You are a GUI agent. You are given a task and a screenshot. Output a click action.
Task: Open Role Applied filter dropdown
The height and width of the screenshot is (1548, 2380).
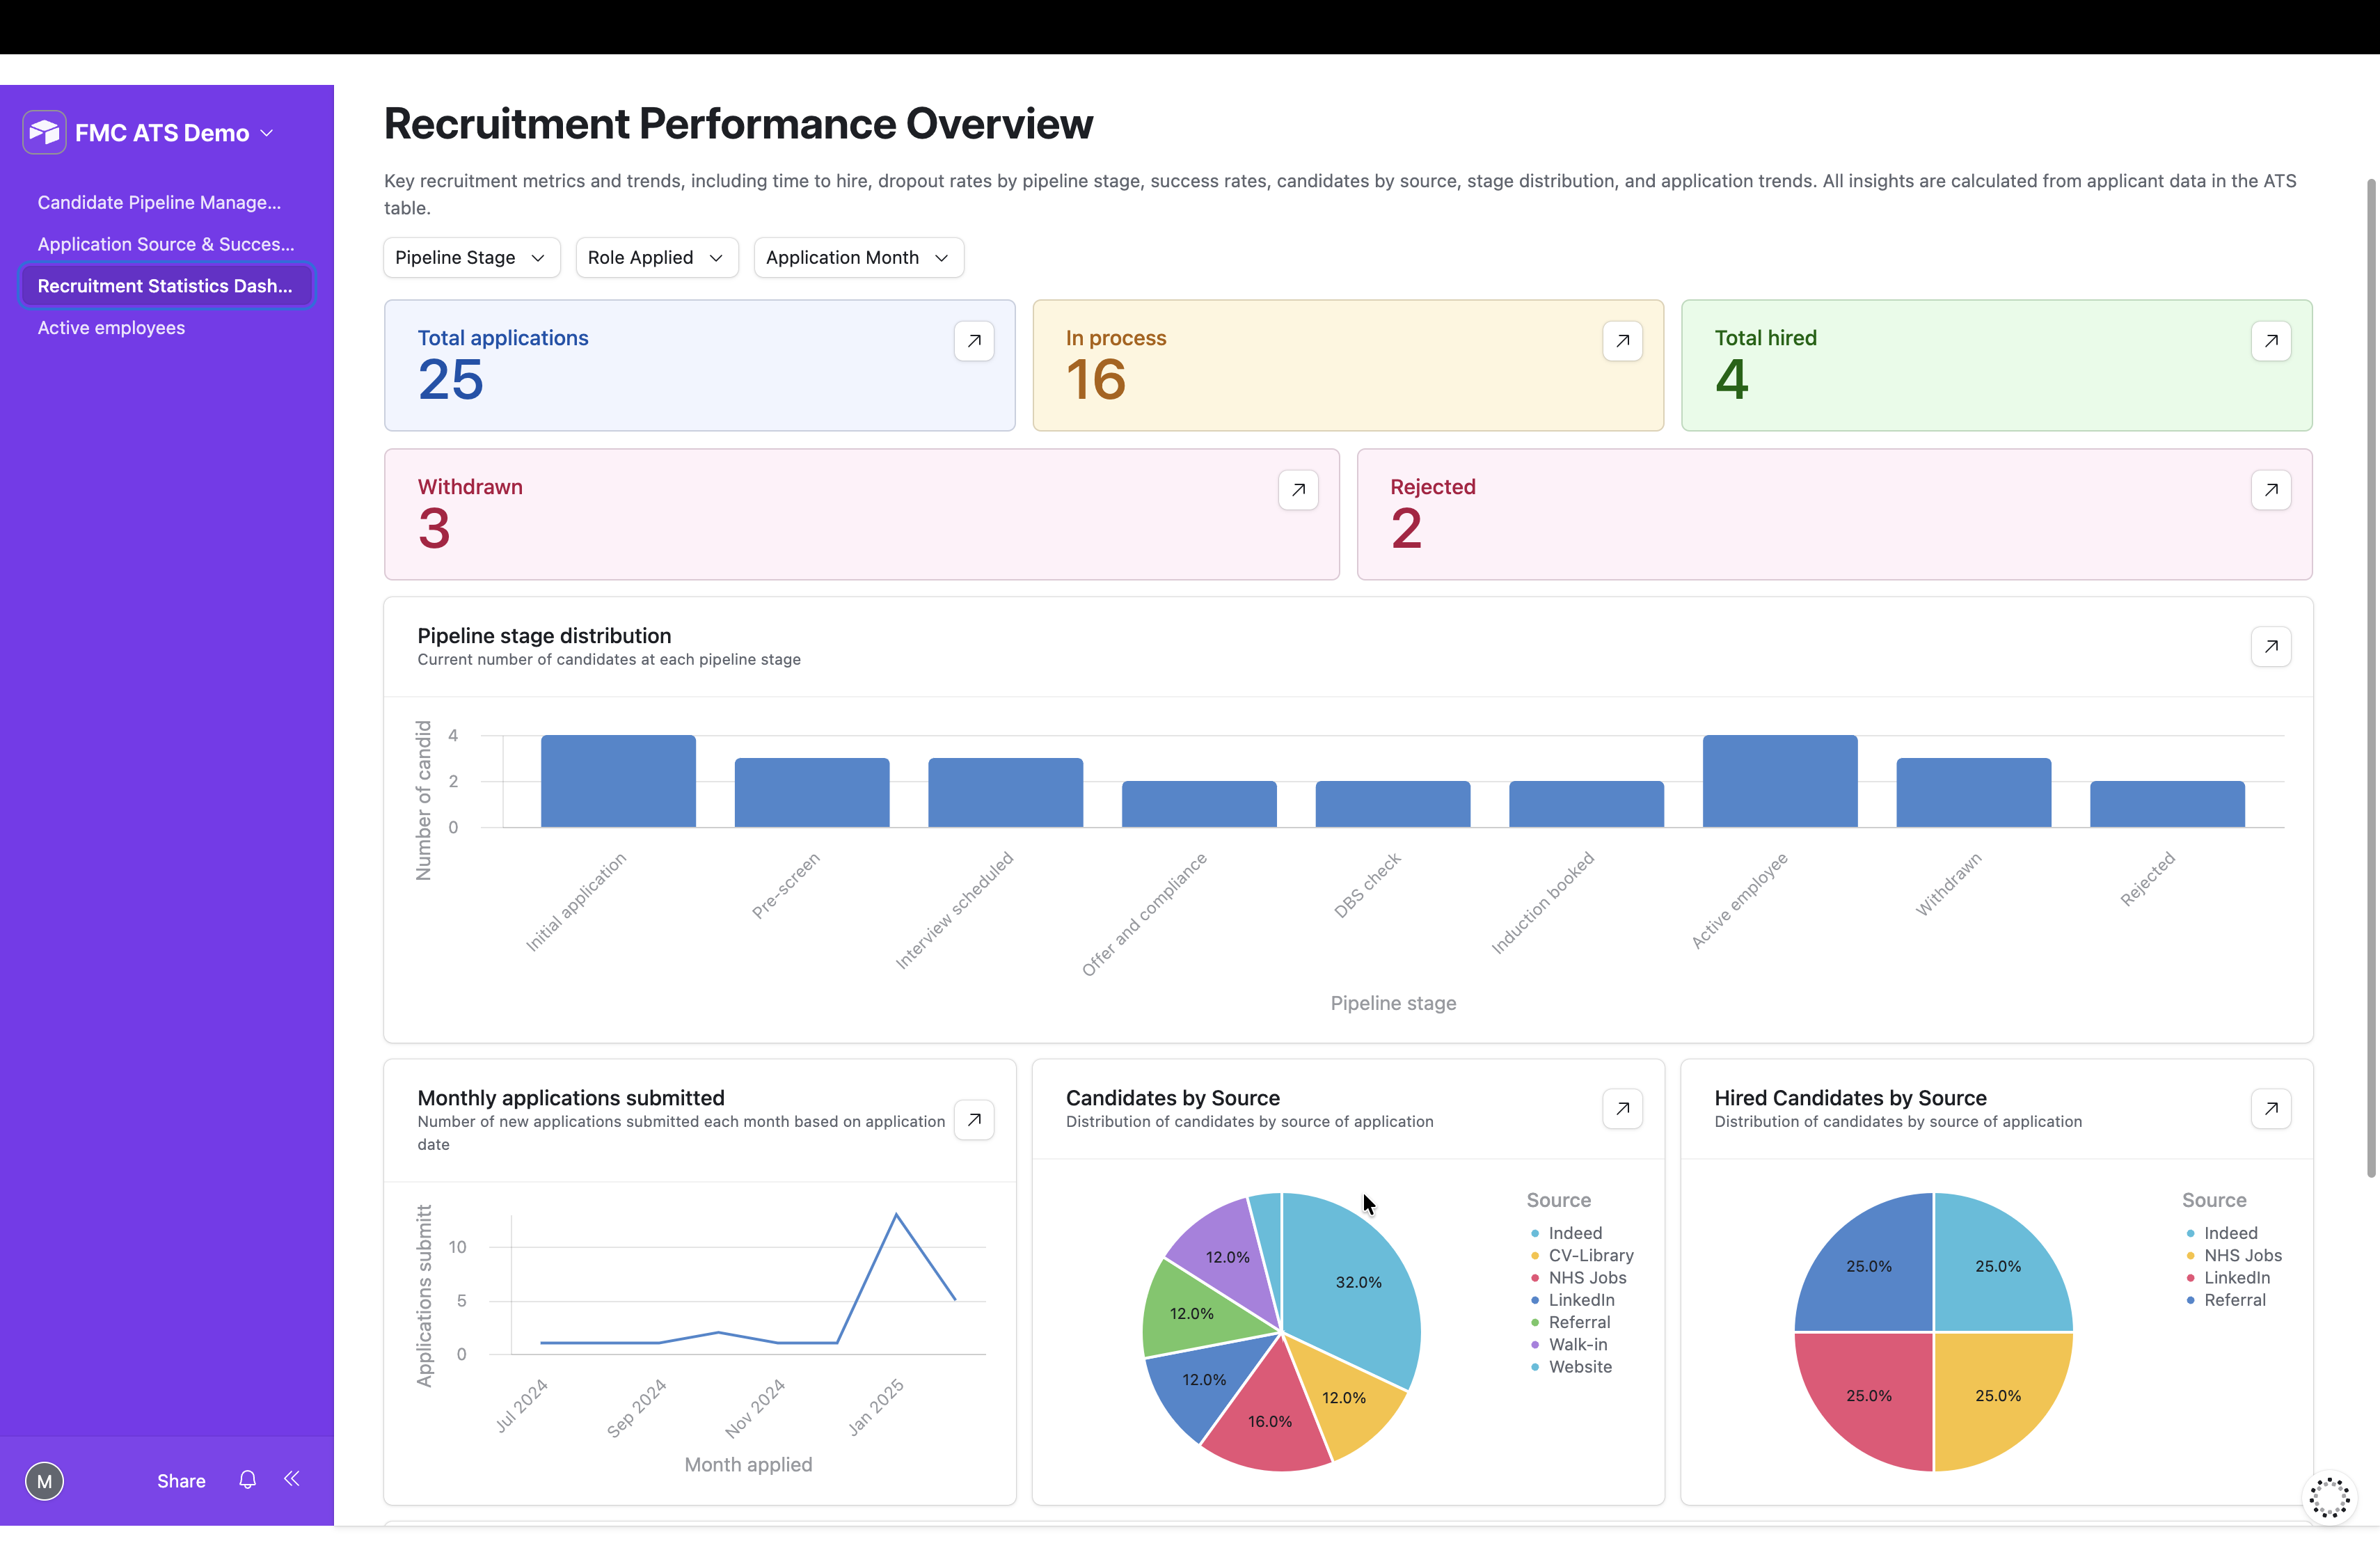(657, 258)
